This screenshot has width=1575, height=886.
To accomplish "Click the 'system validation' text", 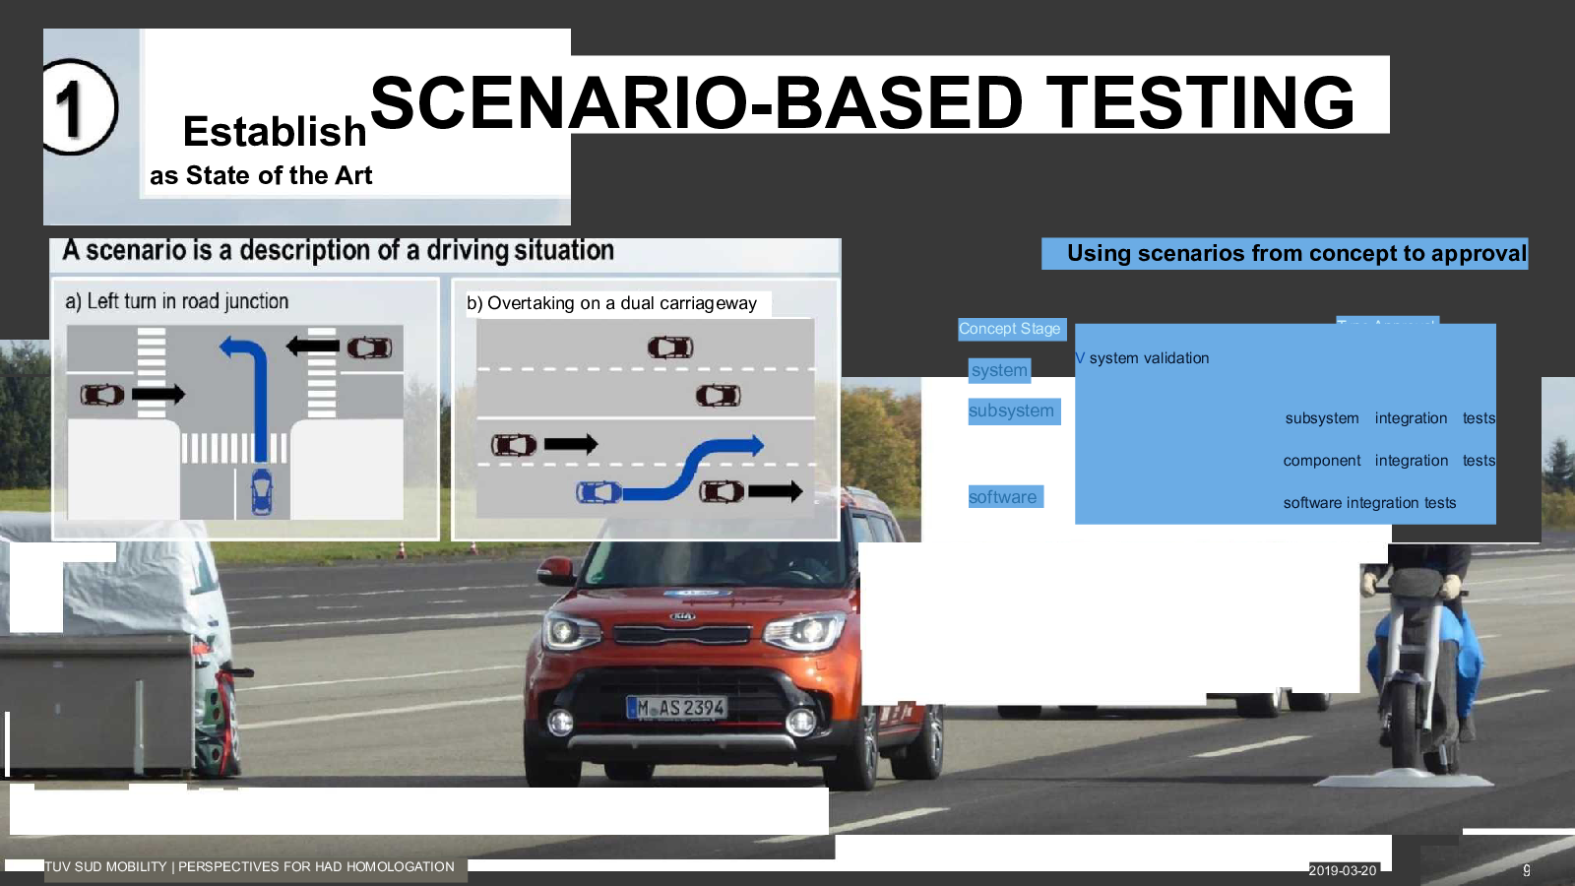I will click(1149, 358).
